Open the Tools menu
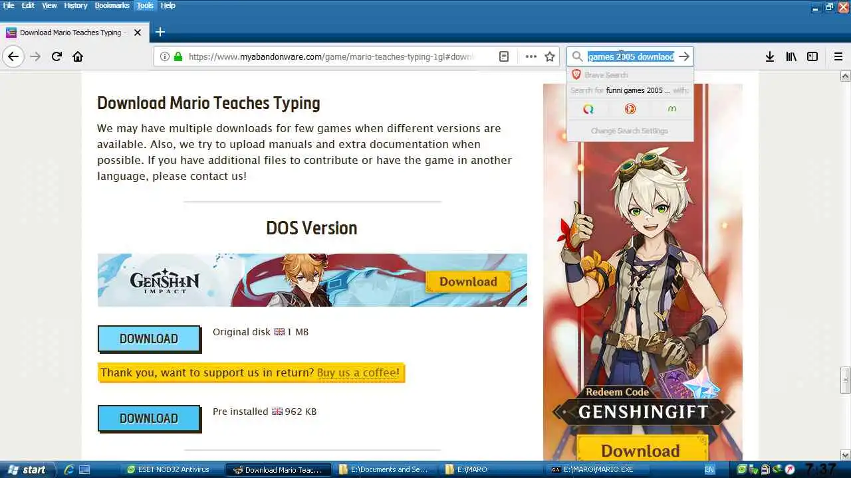The height and width of the screenshot is (478, 851). [145, 5]
